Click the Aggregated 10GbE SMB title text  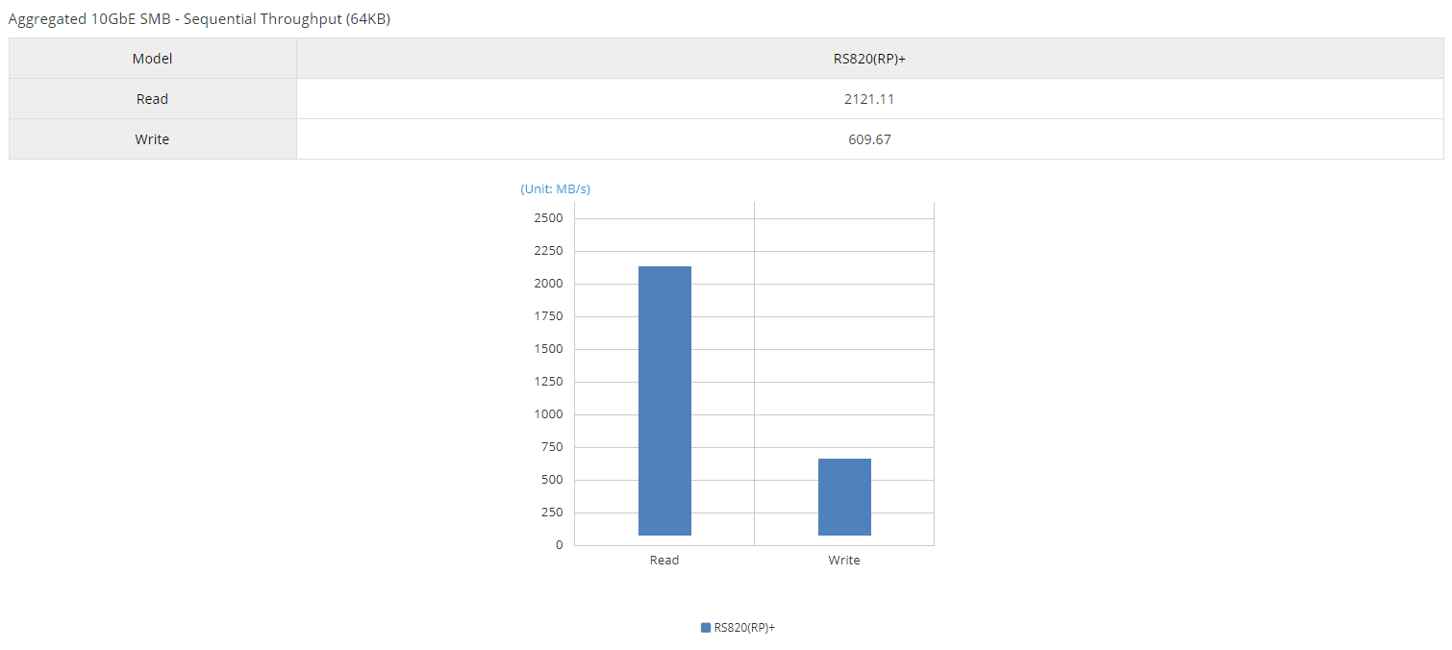pos(199,18)
